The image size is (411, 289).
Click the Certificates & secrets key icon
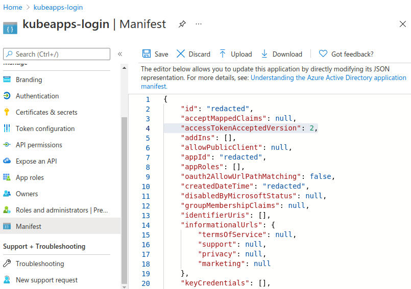pos(7,112)
